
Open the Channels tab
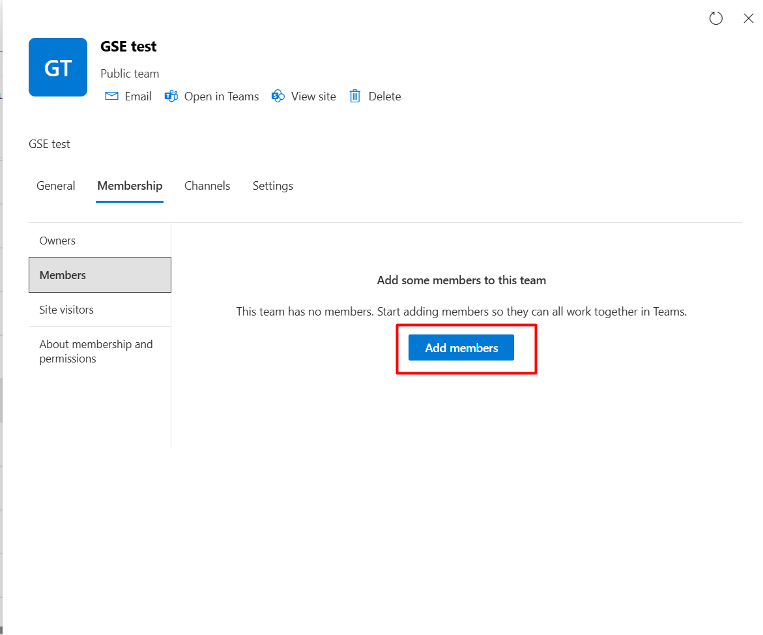point(207,186)
